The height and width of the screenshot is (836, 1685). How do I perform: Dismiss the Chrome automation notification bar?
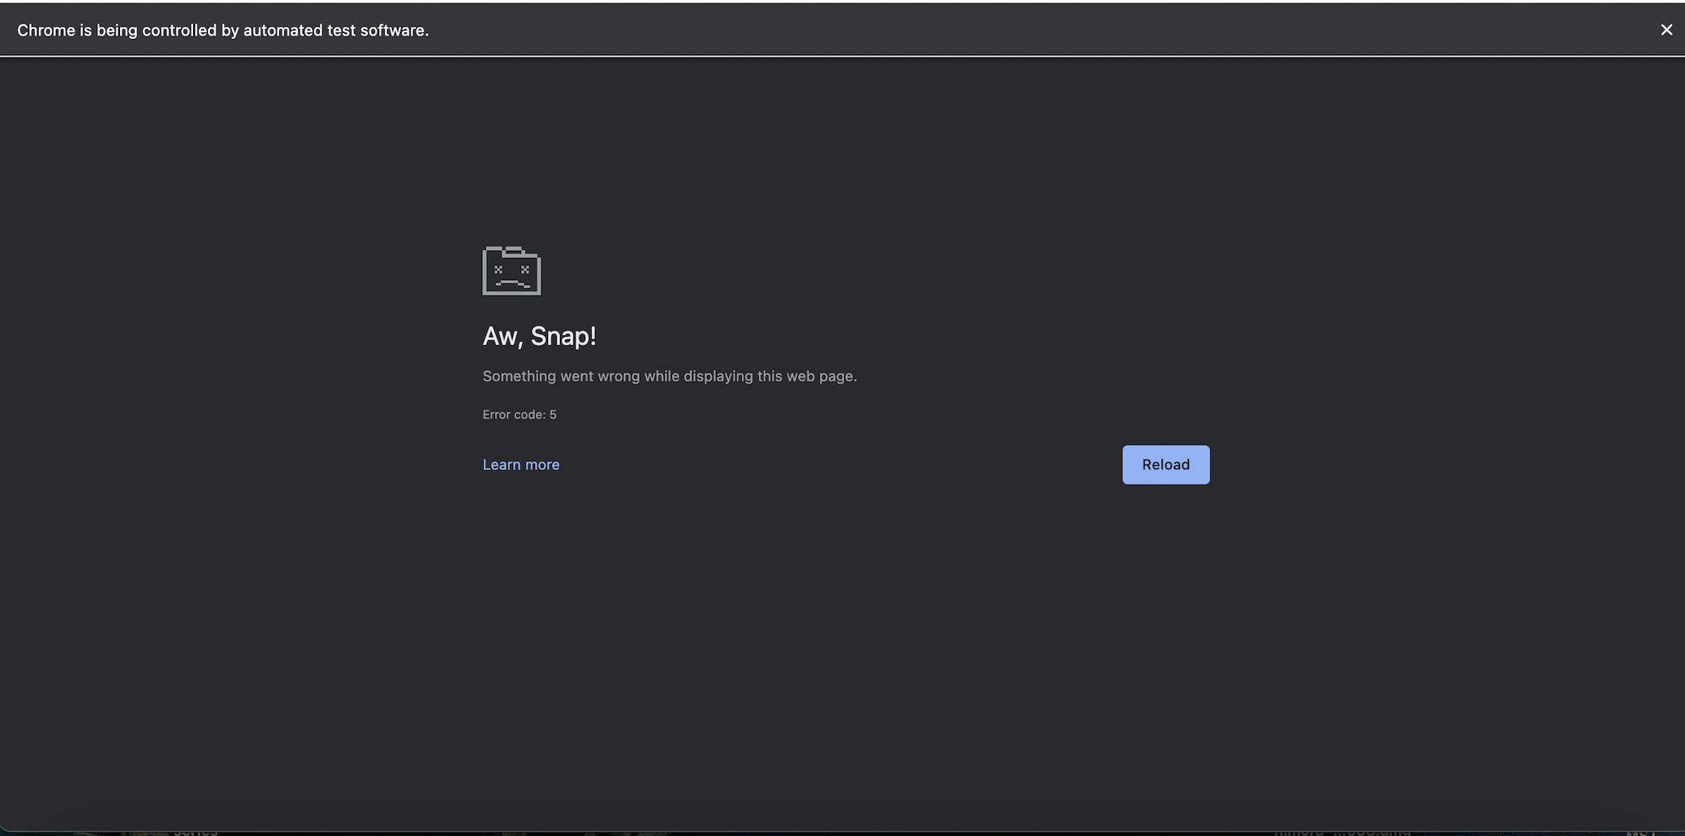click(1666, 29)
